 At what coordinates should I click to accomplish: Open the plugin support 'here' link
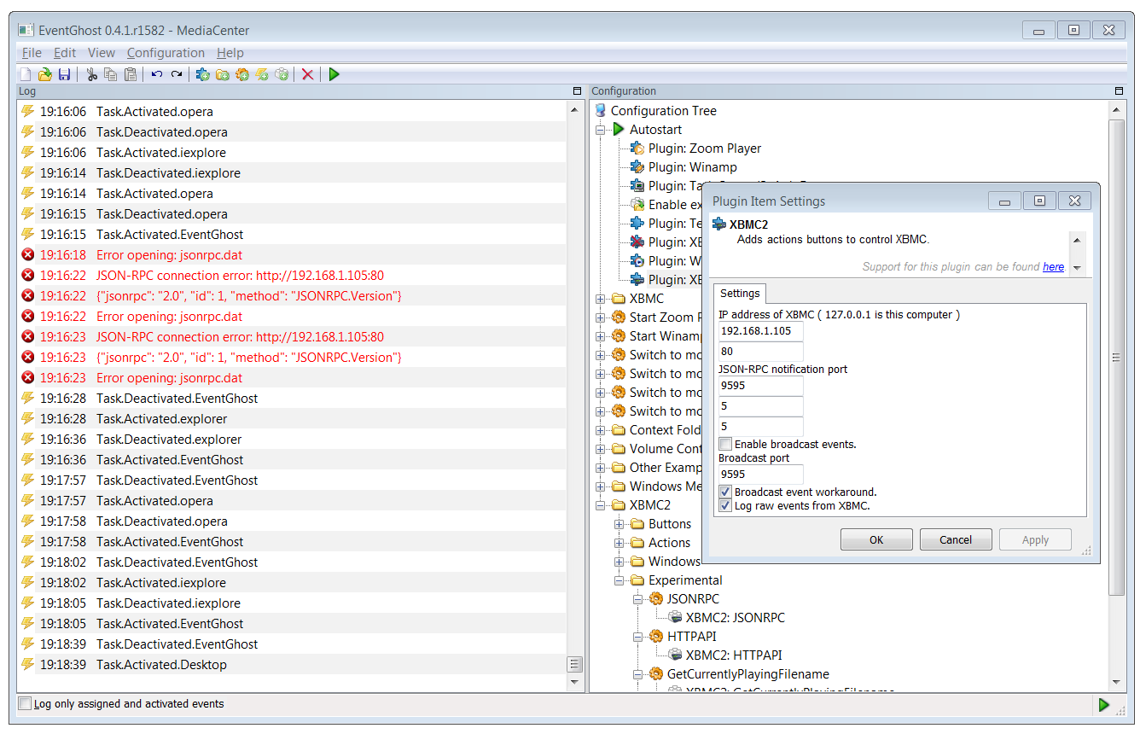(1053, 267)
